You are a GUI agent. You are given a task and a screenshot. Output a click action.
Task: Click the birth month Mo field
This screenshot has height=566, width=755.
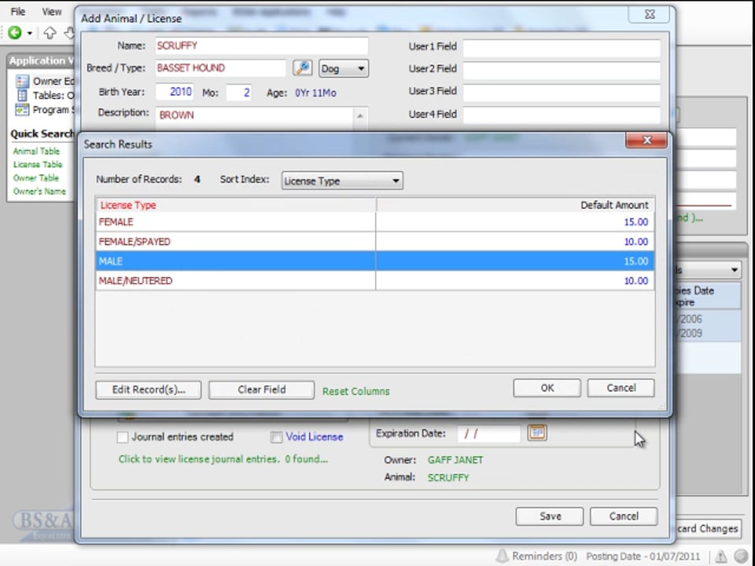239,92
